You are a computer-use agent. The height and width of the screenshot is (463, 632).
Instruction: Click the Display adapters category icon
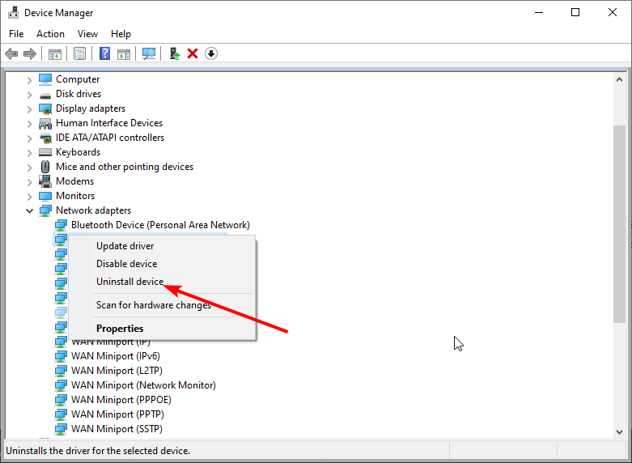click(45, 108)
